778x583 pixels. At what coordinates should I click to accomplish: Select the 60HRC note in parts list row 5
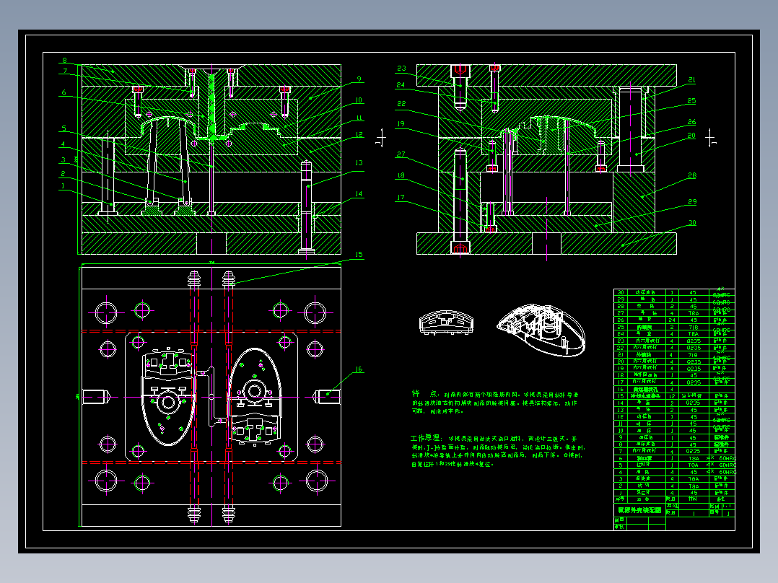pos(727,465)
